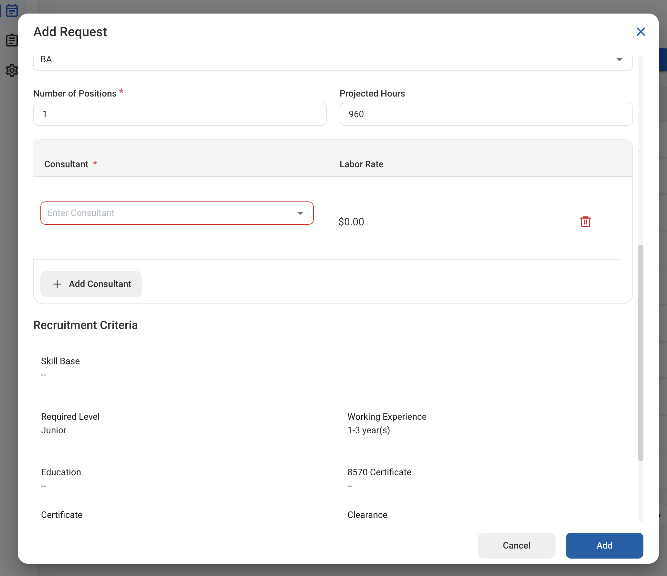Click the Education label
The height and width of the screenshot is (576, 667).
61,472
